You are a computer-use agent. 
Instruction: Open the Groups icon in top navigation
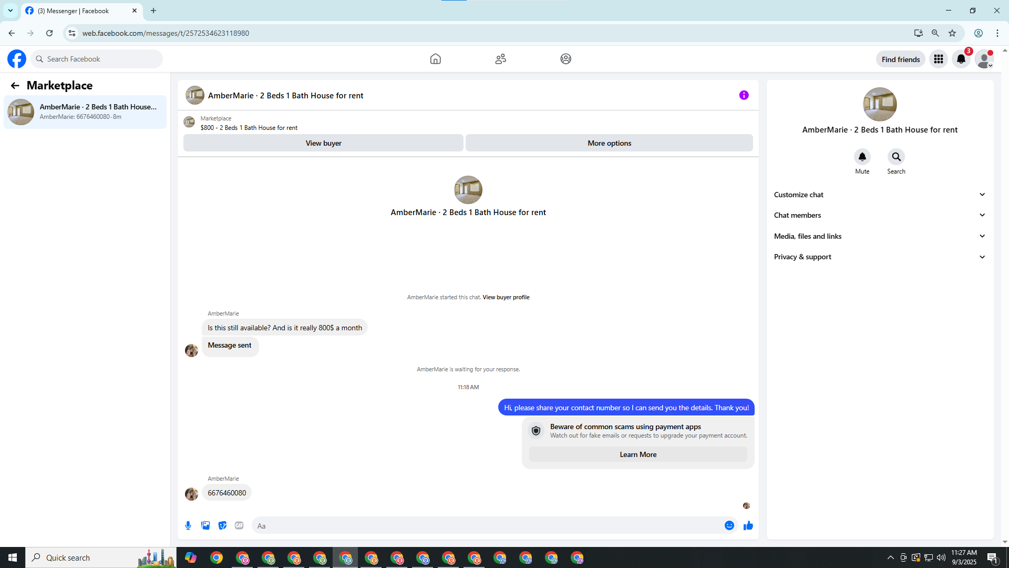click(x=565, y=59)
